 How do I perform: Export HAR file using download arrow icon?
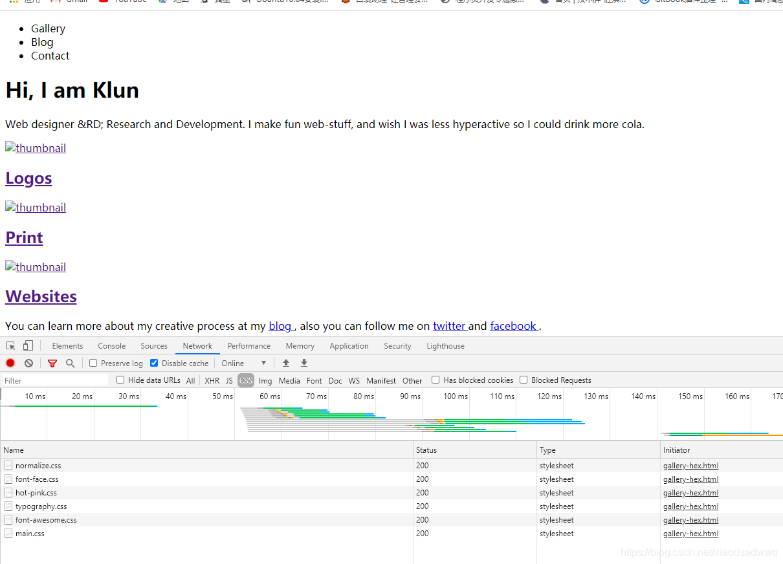[303, 363]
